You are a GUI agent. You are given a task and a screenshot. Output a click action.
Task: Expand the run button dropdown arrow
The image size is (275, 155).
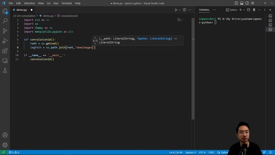tap(180, 10)
